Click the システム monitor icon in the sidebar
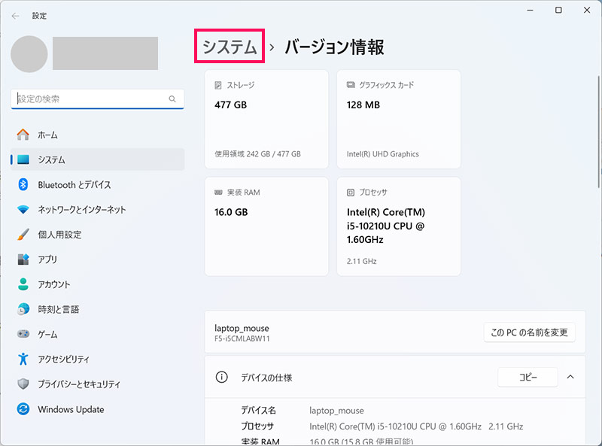This screenshot has width=602, height=446. [x=23, y=159]
